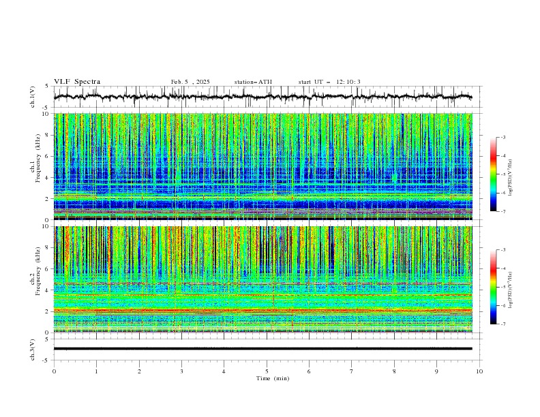Click the ch.1 log(PSD) colorbar label
540x417 pixels.
point(510,178)
